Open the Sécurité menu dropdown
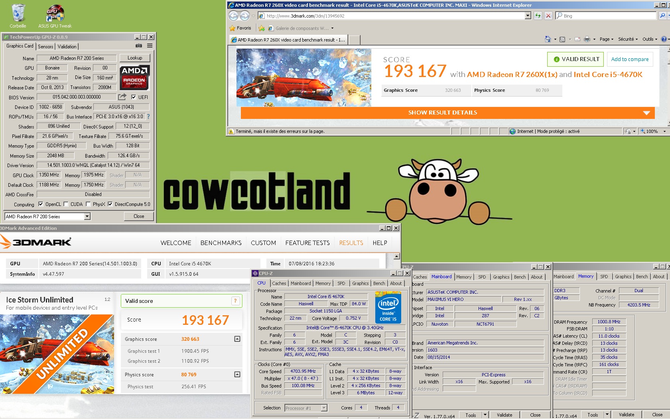Image resolution: width=670 pixels, height=419 pixels. [x=628, y=39]
